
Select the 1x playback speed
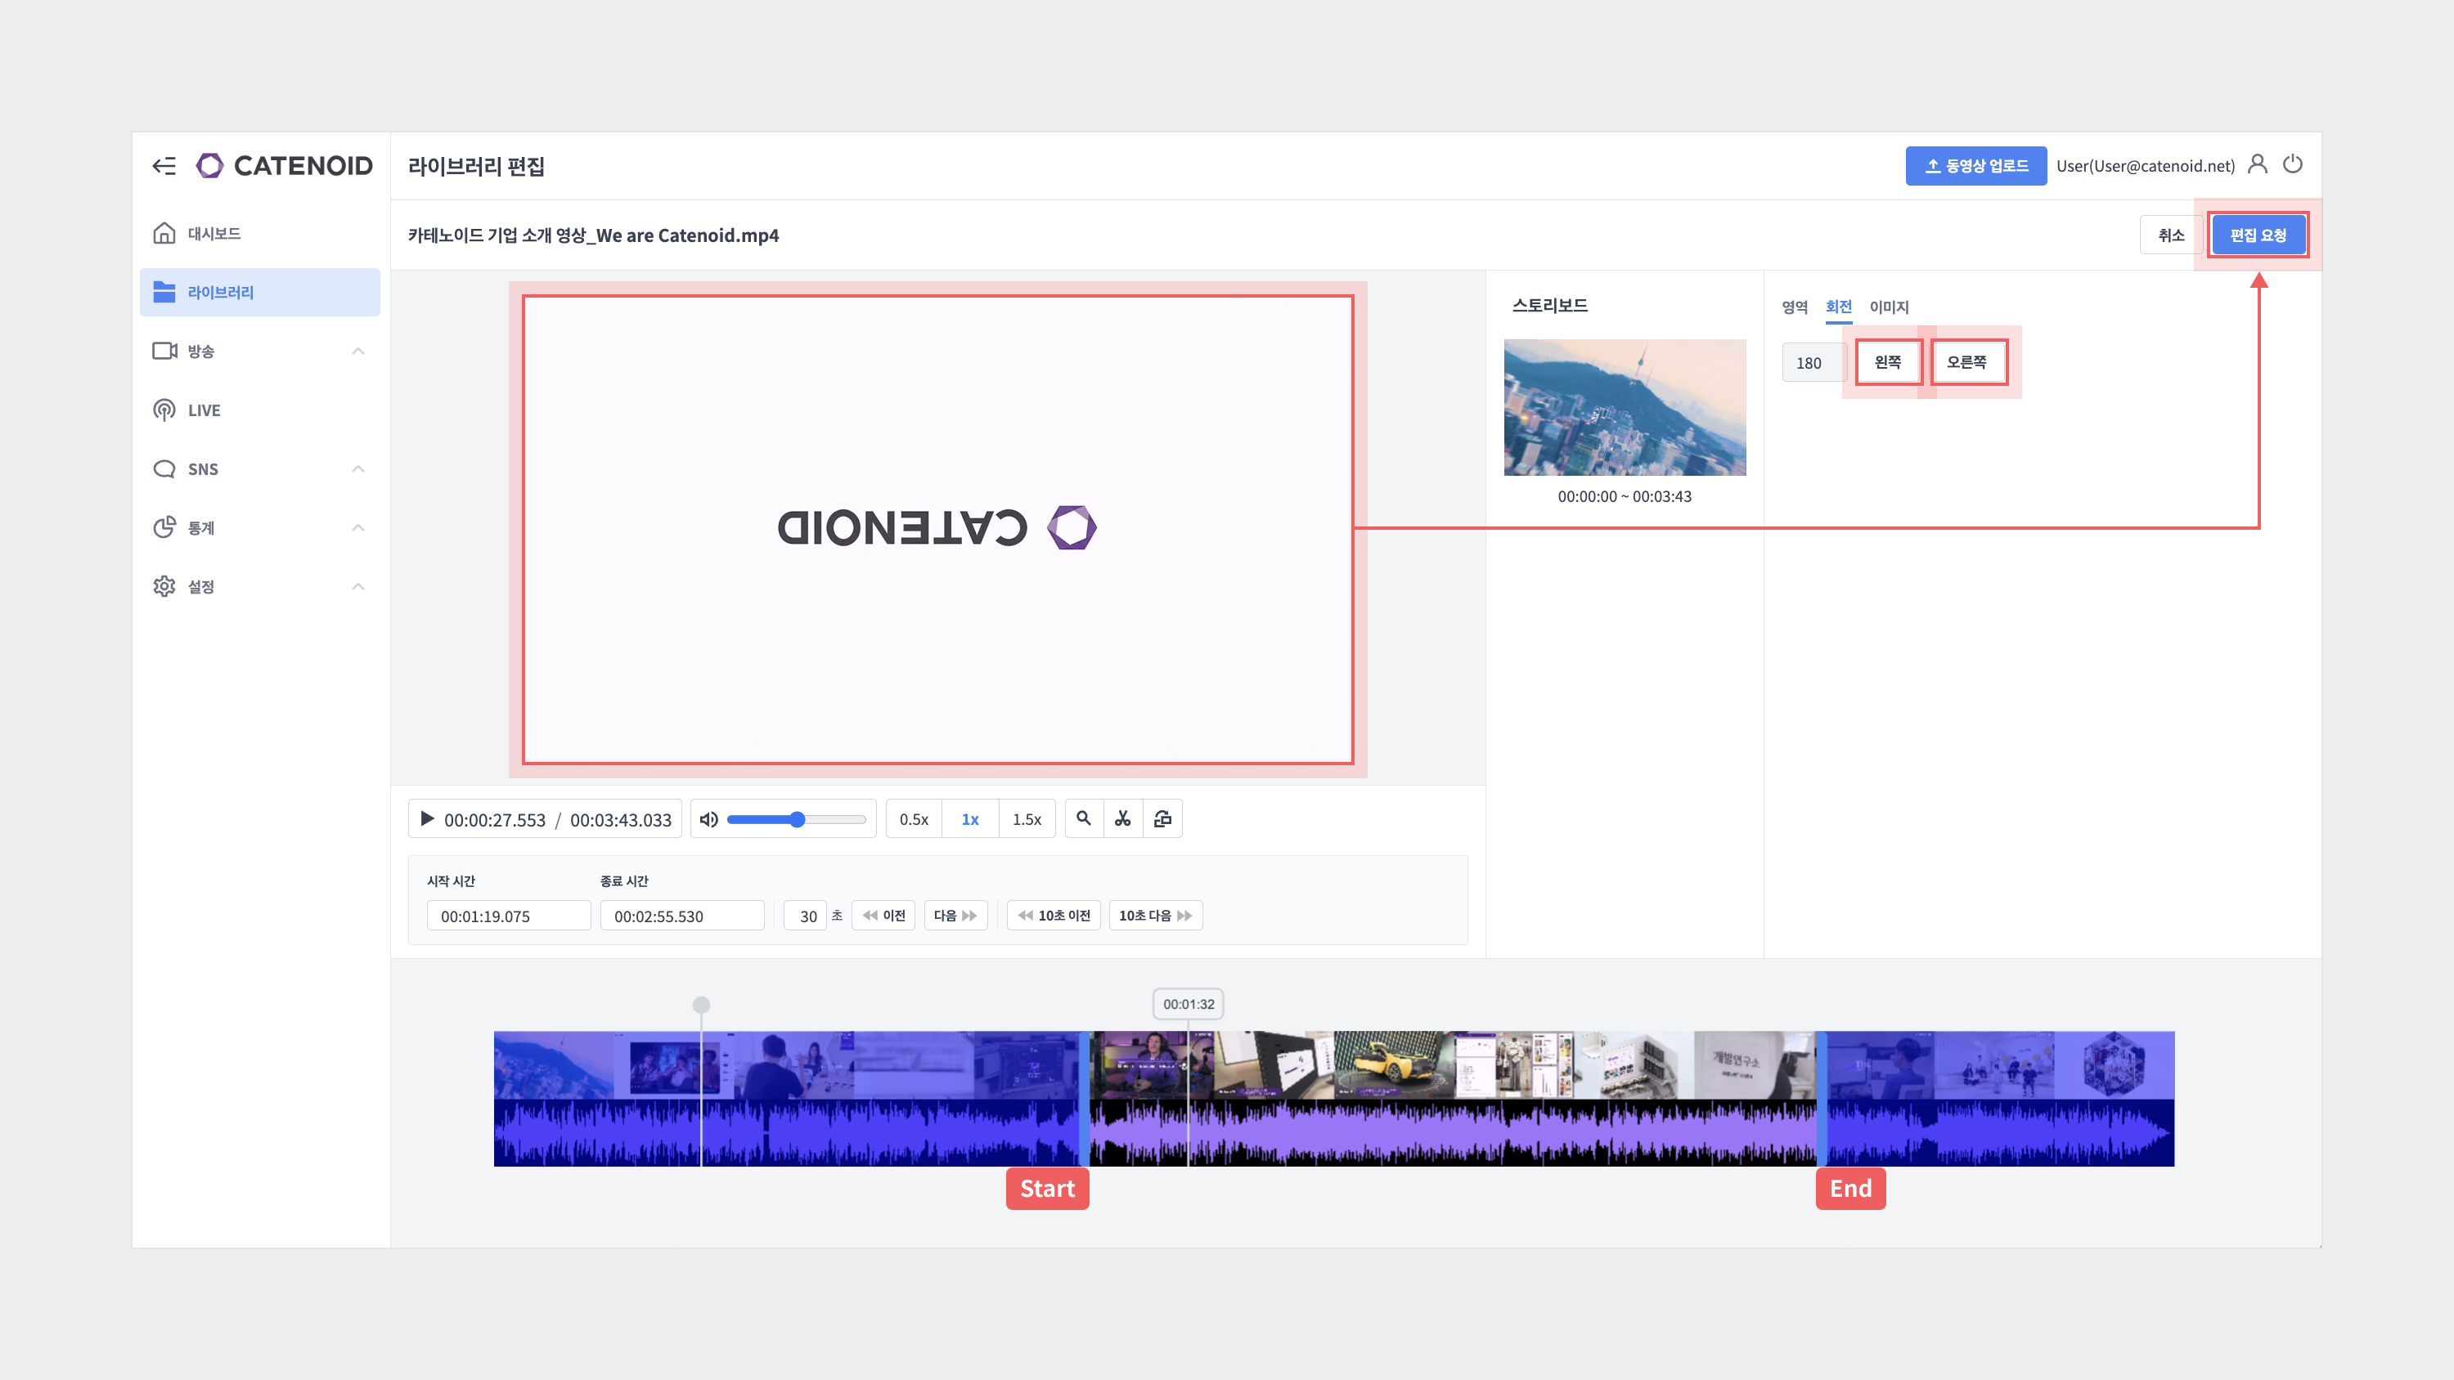(970, 819)
